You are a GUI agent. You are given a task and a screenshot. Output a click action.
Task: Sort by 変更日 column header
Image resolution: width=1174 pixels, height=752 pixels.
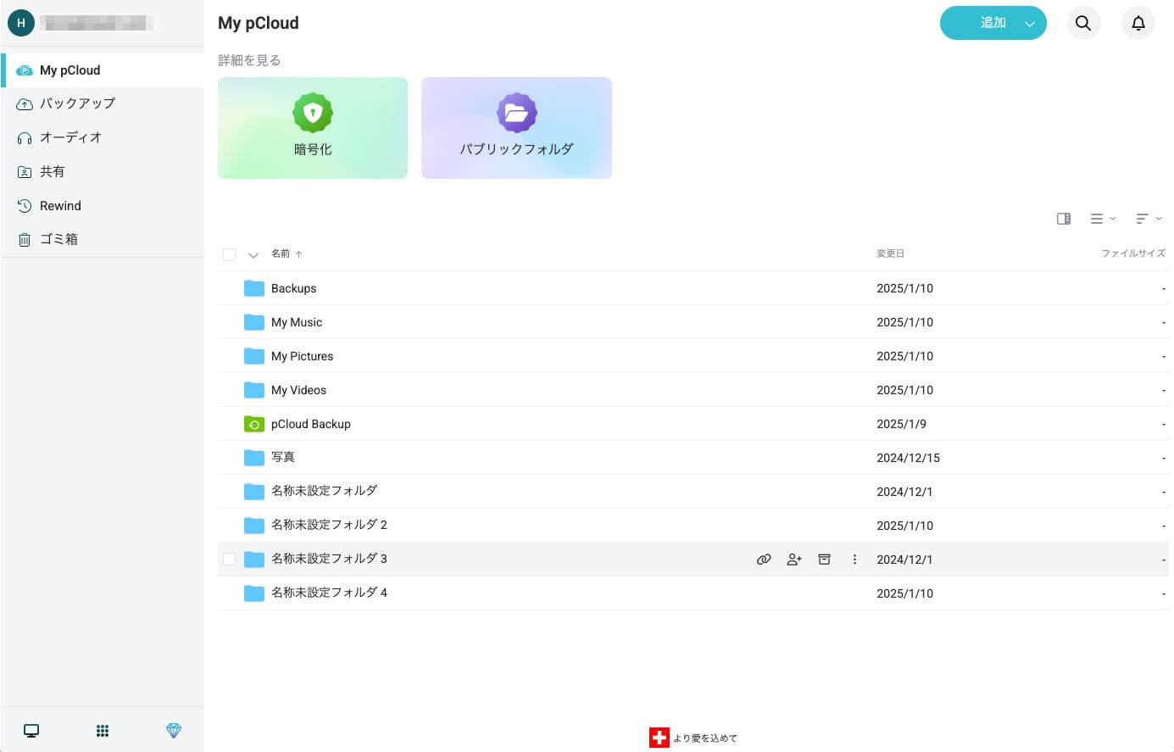pyautogui.click(x=890, y=253)
